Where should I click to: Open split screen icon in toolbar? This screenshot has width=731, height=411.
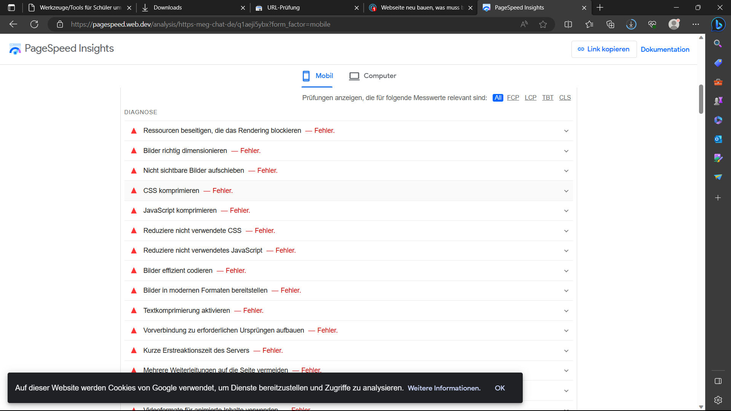(568, 24)
